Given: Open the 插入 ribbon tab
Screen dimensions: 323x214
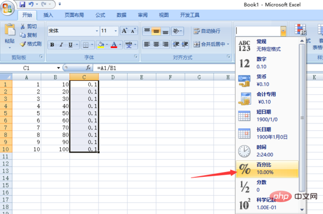Looking at the screenshot, I should 48,15.
